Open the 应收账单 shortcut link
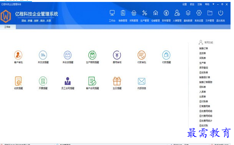This screenshot has height=145, width=234. coord(204,72)
